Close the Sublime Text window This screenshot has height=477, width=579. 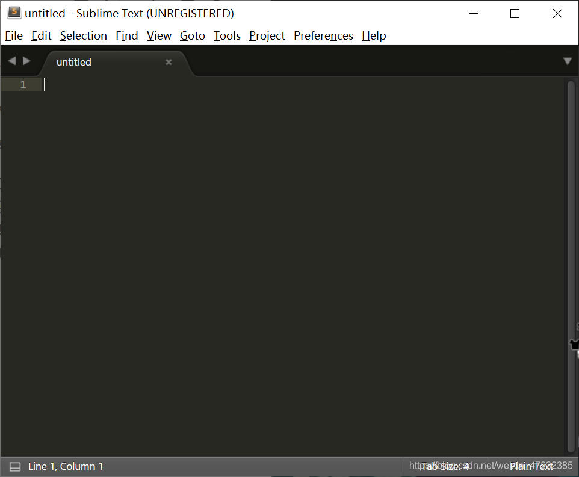click(x=557, y=14)
